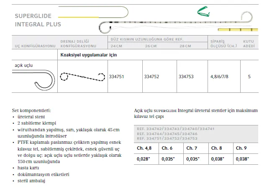Viewport: 272px width, 194px height.
Task: Click the 0,028" wire diameter cell
Action: [143, 159]
